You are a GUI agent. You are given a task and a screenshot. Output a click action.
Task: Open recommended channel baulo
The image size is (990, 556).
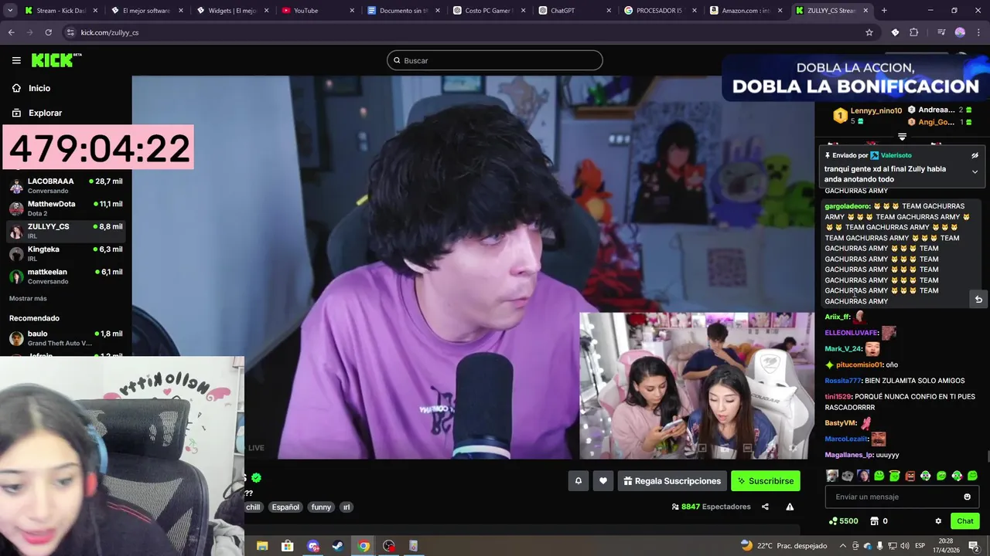(x=66, y=337)
